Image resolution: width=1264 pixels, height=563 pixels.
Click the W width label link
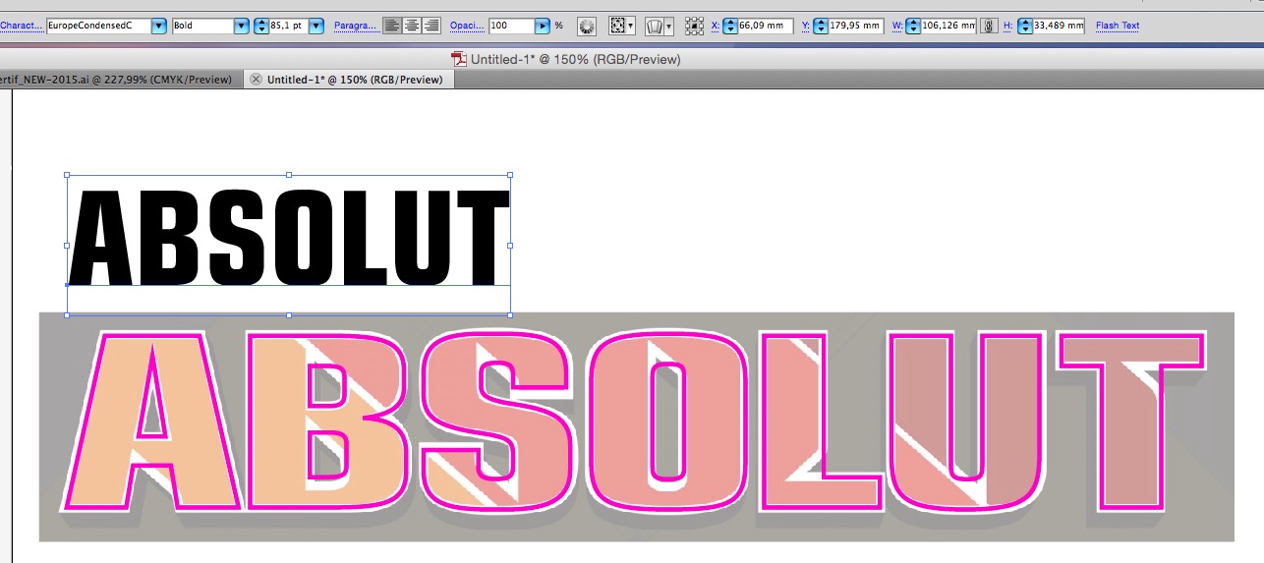pyautogui.click(x=897, y=26)
